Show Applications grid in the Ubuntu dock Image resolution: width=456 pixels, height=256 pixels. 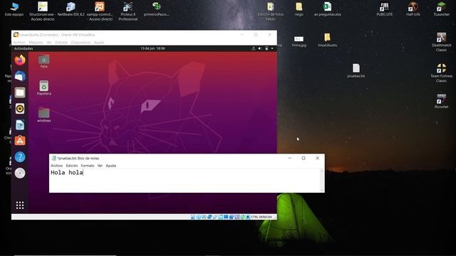(x=20, y=206)
